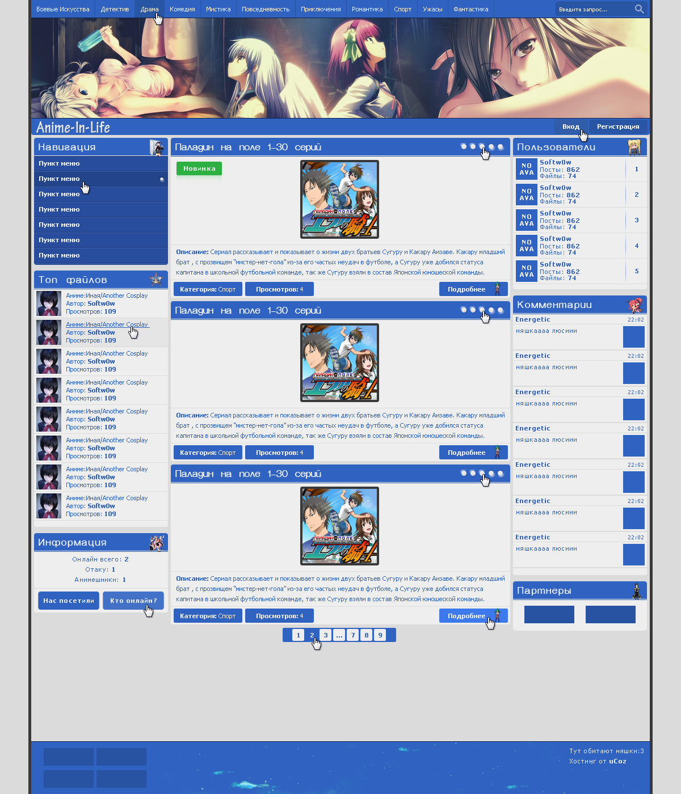Click the group icon in Информация header
Screen dimensions: 681x794
[x=157, y=542]
